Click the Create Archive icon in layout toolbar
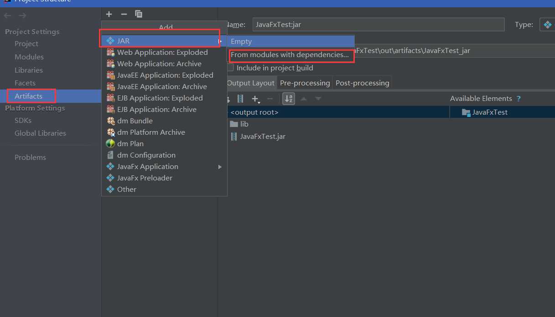This screenshot has width=555, height=317. tap(240, 99)
